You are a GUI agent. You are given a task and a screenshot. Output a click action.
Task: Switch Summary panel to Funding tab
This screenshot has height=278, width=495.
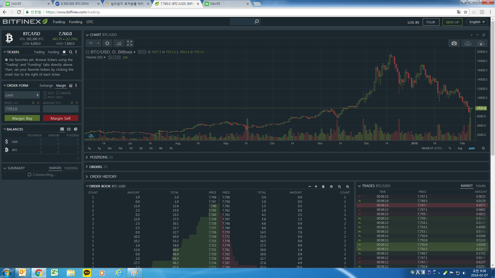click(71, 168)
